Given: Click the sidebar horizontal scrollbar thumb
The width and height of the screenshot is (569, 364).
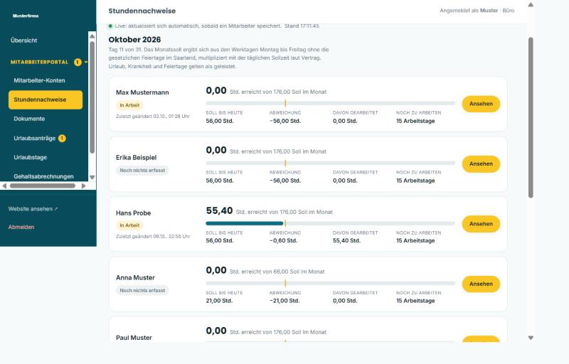Looking at the screenshot, I should tap(43, 186).
